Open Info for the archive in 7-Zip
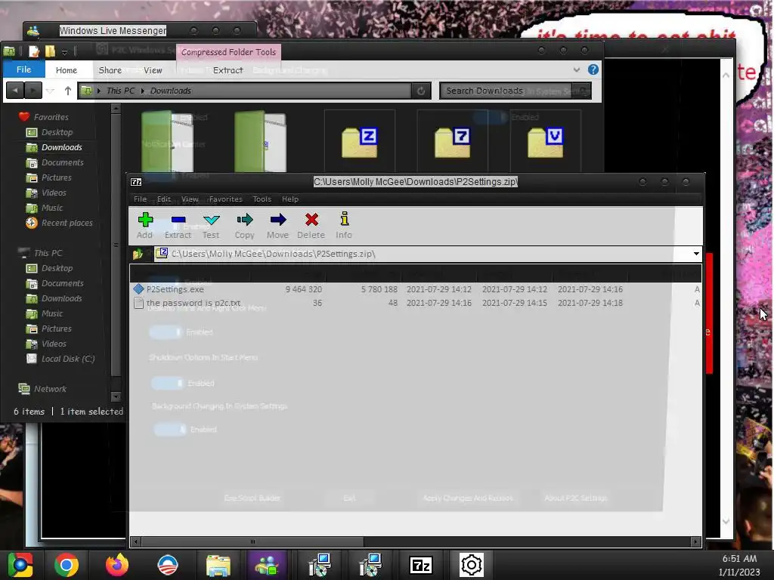Image resolution: width=774 pixels, height=580 pixels. pos(344,226)
